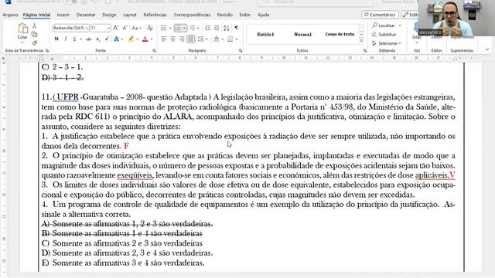Image resolution: width=495 pixels, height=278 pixels.
Task: Open the Arquivo menu
Action: pyautogui.click(x=10, y=15)
